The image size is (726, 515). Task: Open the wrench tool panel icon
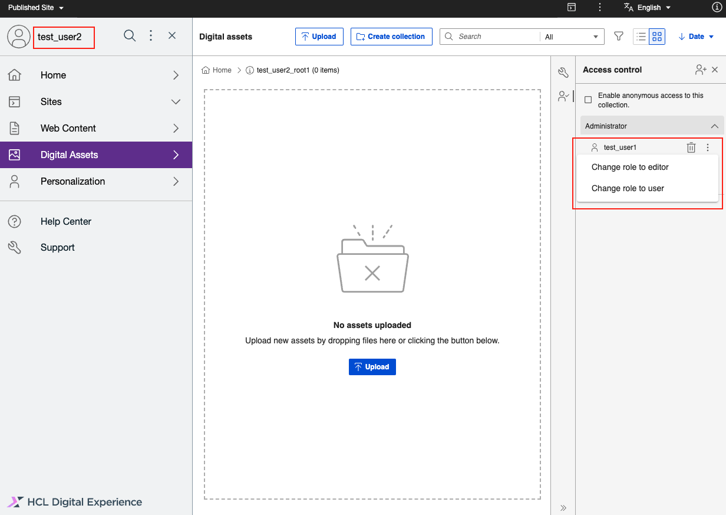click(x=563, y=71)
